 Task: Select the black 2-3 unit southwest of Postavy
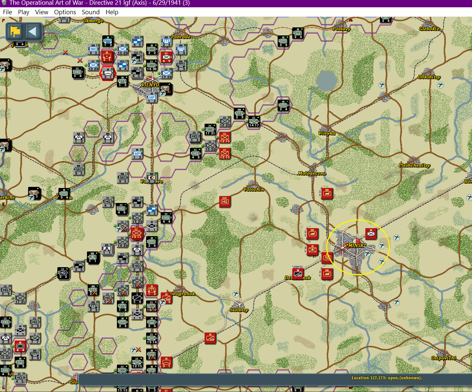(283, 41)
